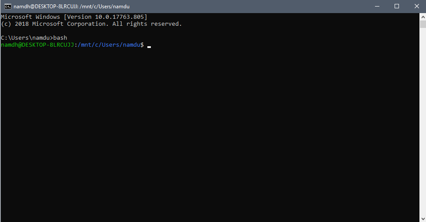This screenshot has height=222, width=426.
Task: Click the green namdh@DESKTOP-8LRCUJJ prompt text
Action: [37, 45]
